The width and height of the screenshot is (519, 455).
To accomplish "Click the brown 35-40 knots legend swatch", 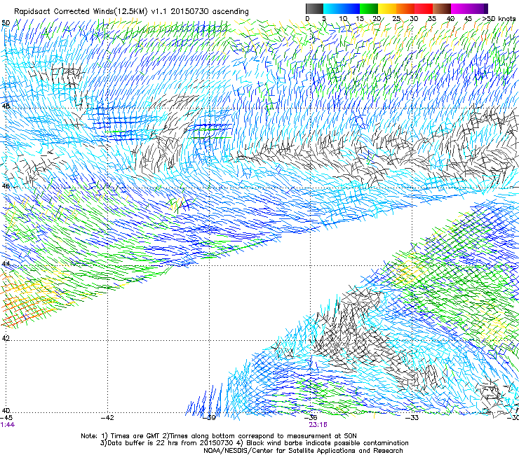I will pyautogui.click(x=442, y=8).
